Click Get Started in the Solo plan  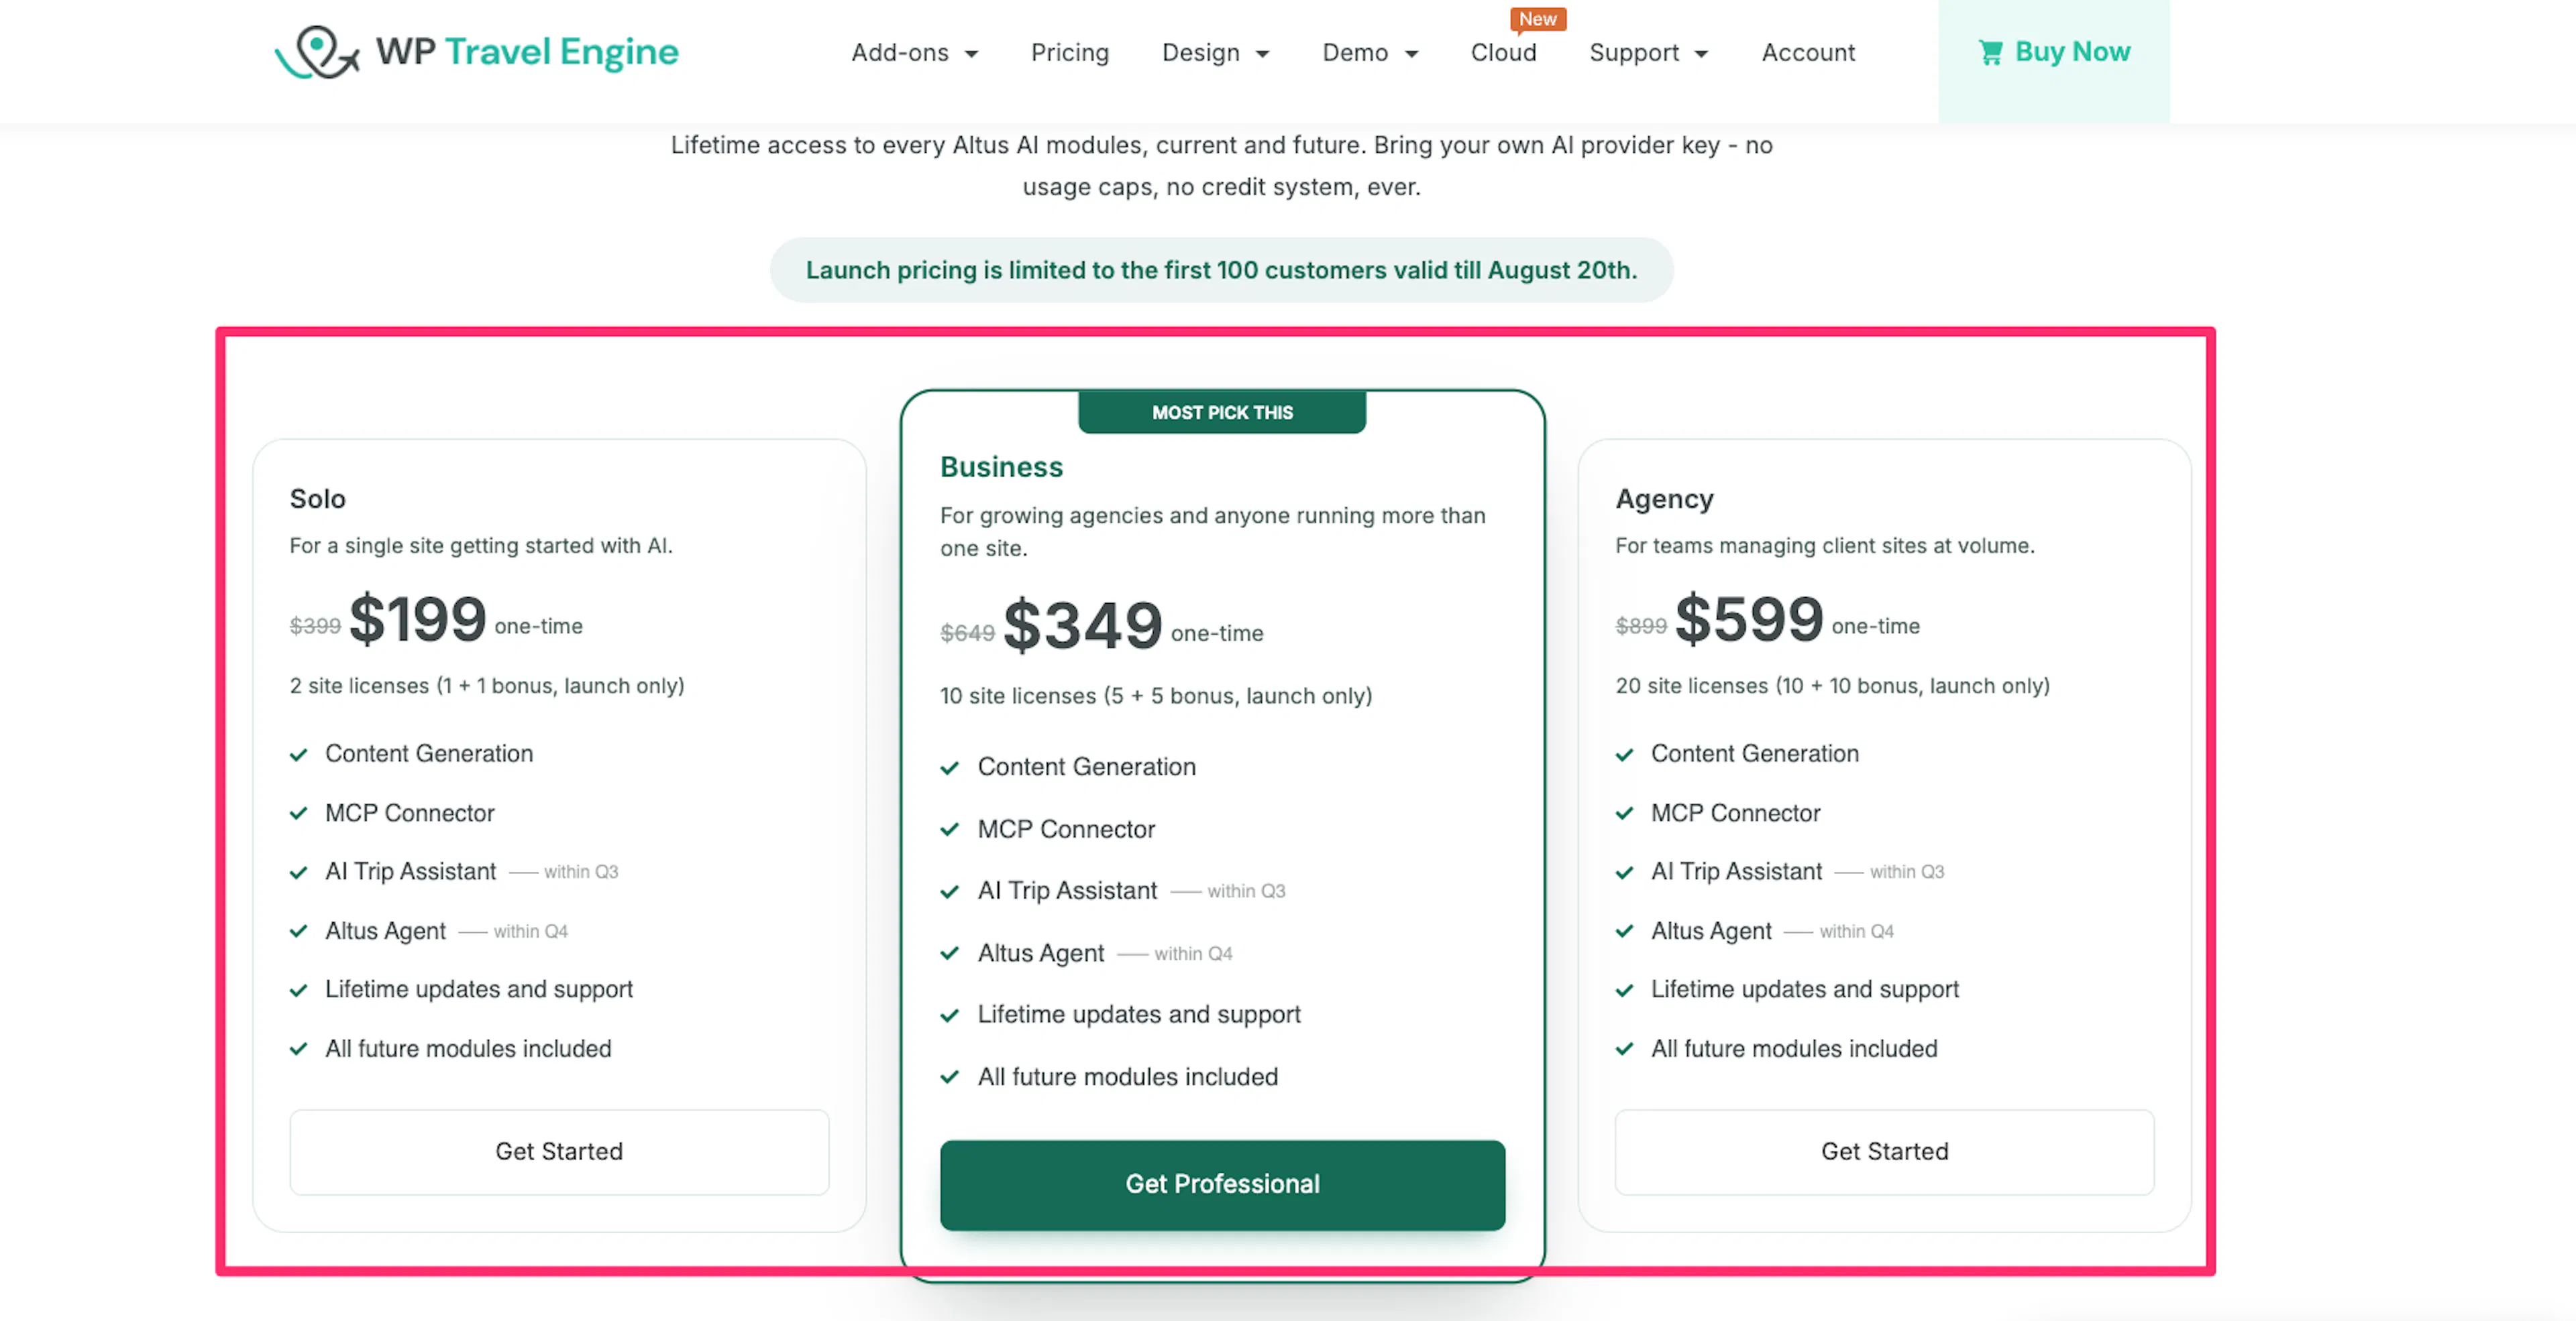[559, 1152]
